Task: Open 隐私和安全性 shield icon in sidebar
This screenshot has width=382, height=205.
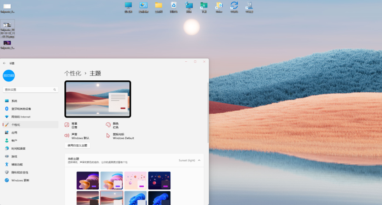Action: [x=7, y=172]
